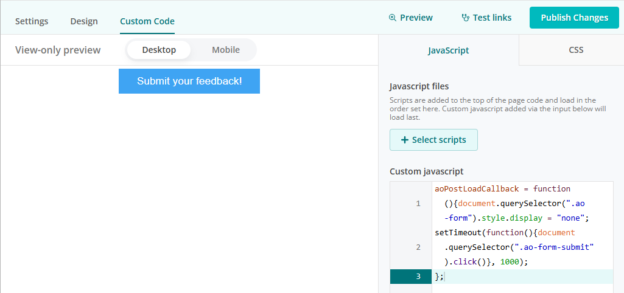Image resolution: width=624 pixels, height=293 pixels.
Task: Click the scripts loading order description text
Action: (498, 109)
